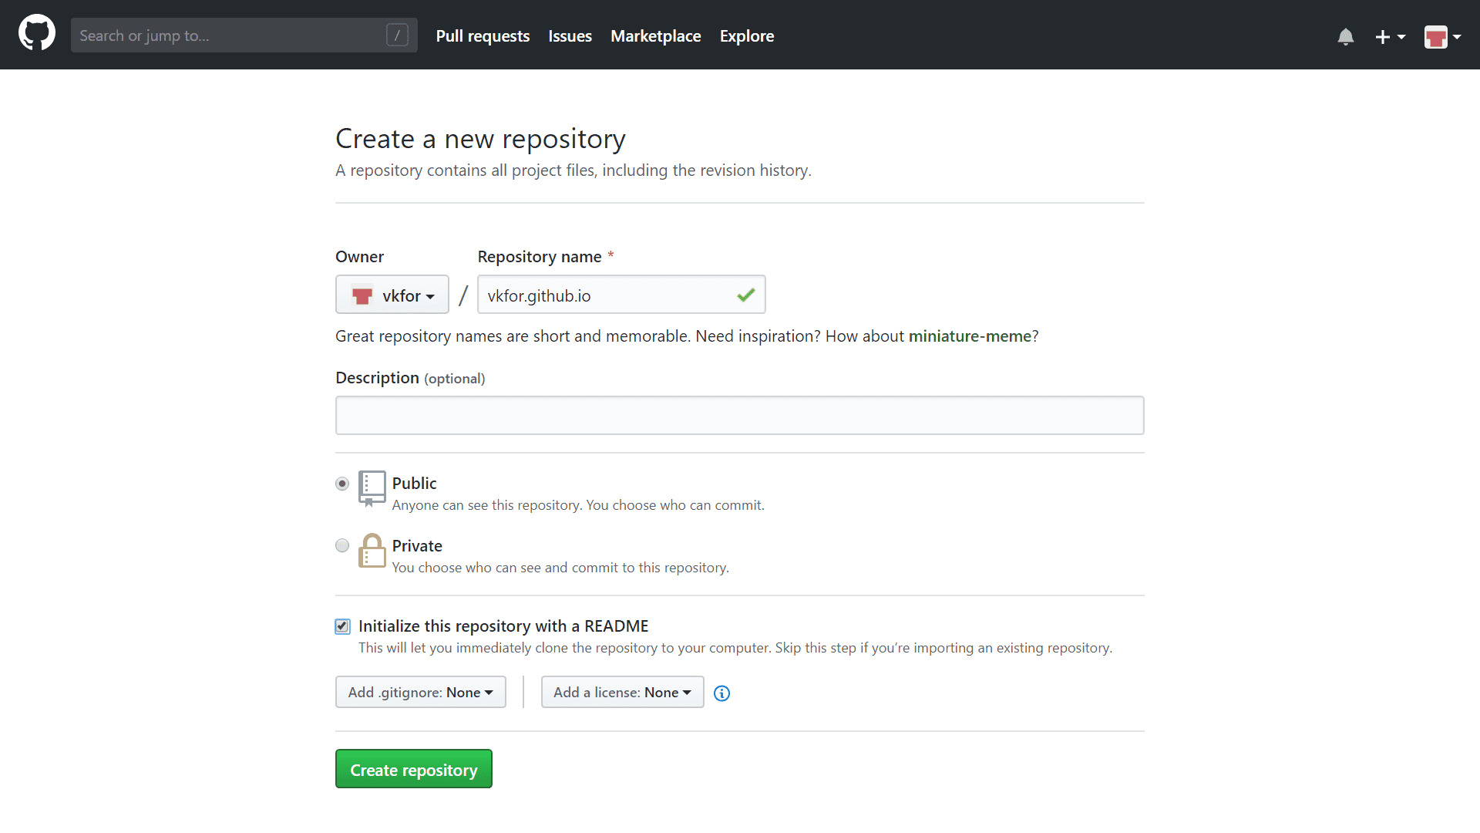The image size is (1480, 833).
Task: Click the public repository book icon
Action: point(372,488)
